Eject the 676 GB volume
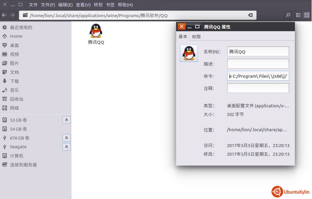 [67, 138]
